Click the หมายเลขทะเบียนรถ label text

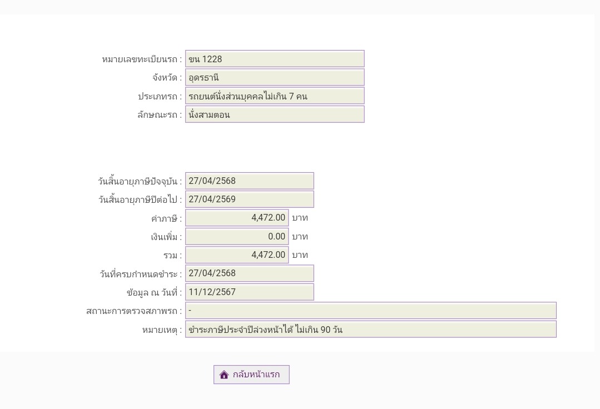141,59
